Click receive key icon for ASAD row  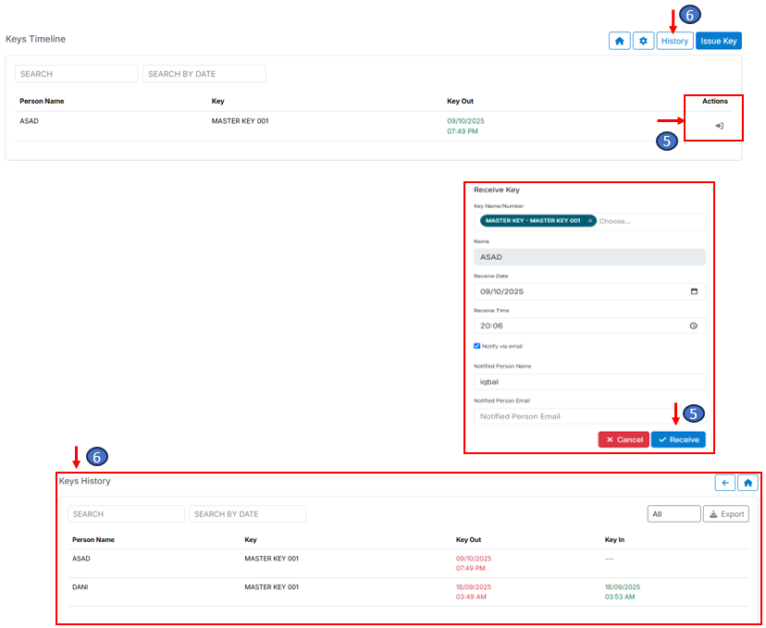click(719, 126)
